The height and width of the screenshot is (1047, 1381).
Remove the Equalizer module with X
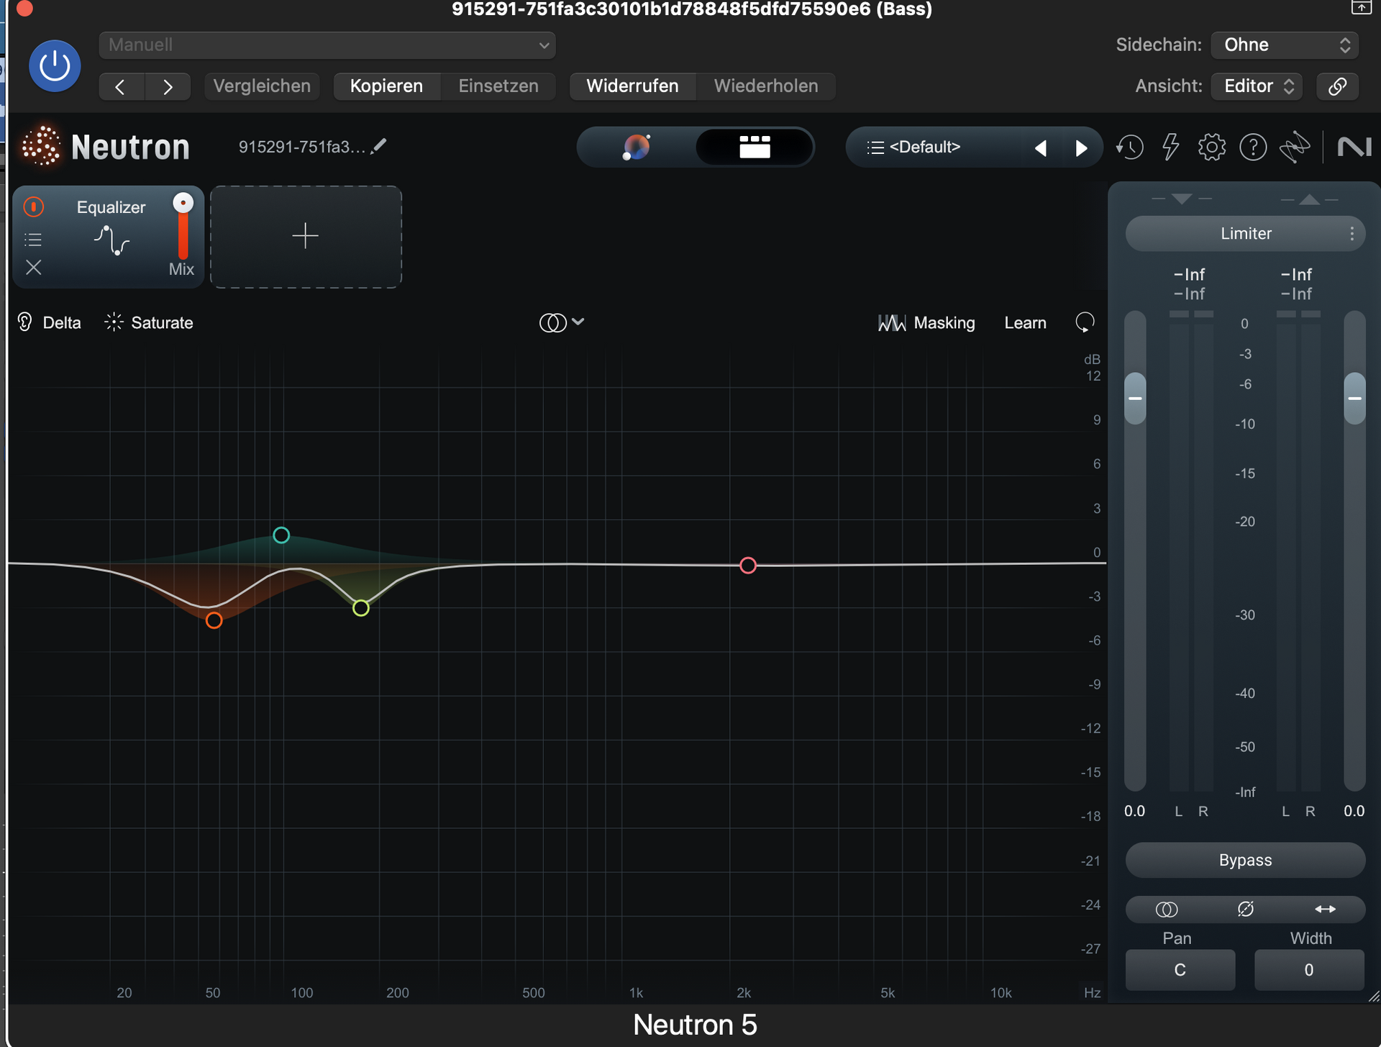tap(34, 268)
